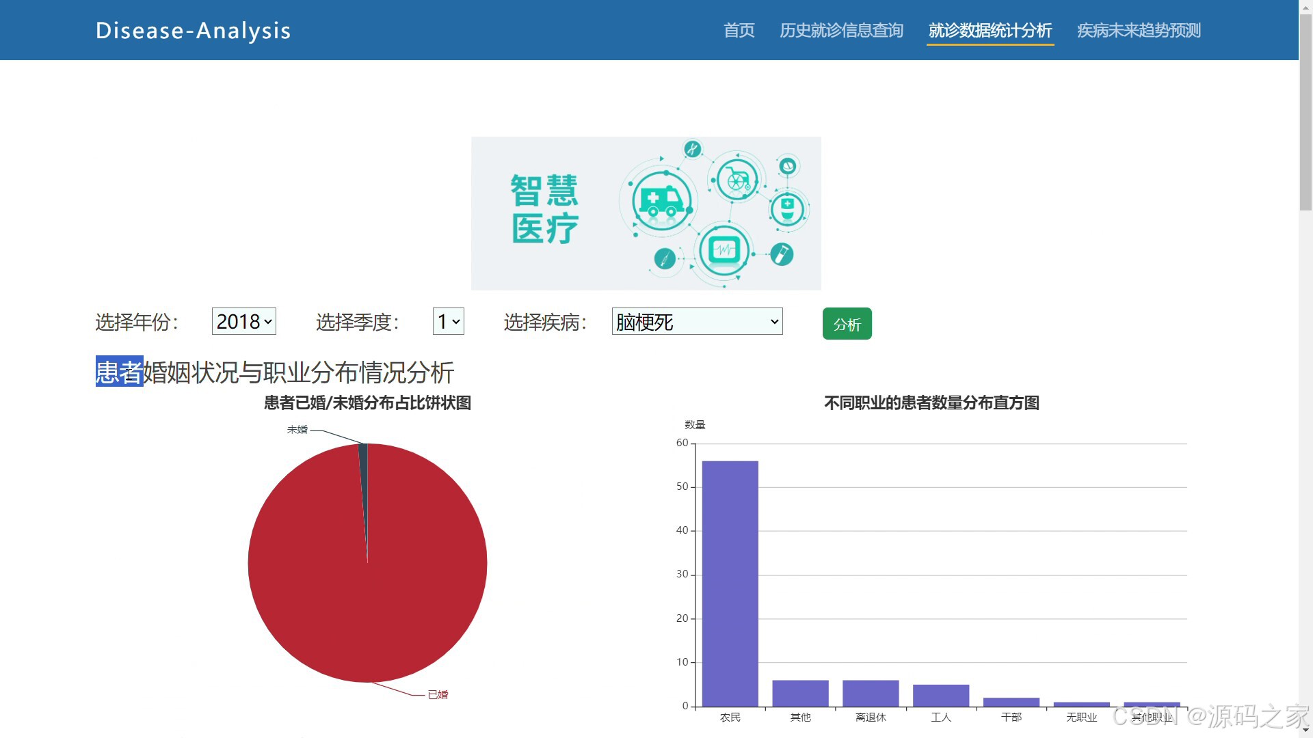Open 历史就诊信息查询 navigation item
The image size is (1313, 738).
[841, 31]
